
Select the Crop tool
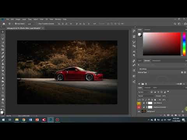coord(3,46)
